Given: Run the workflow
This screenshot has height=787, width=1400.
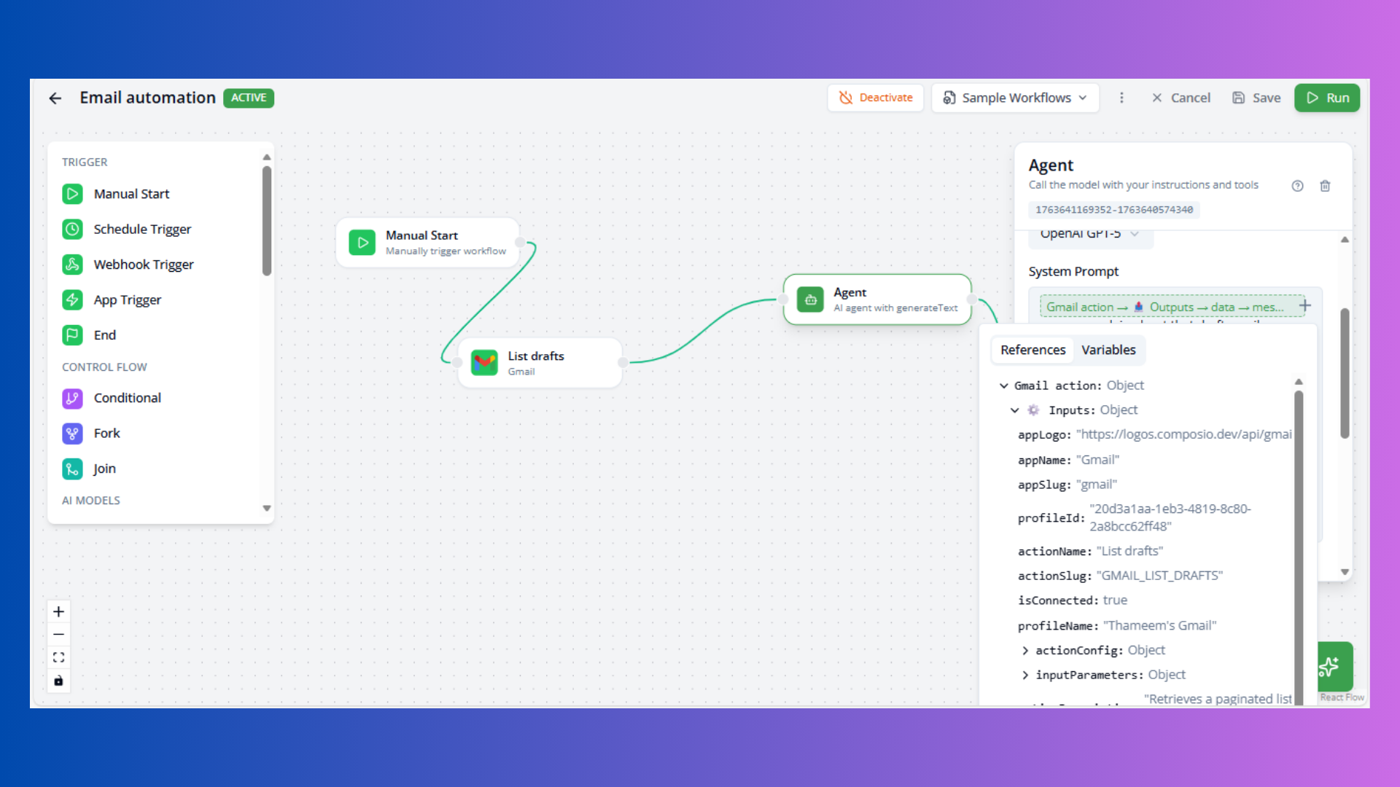Looking at the screenshot, I should point(1326,98).
